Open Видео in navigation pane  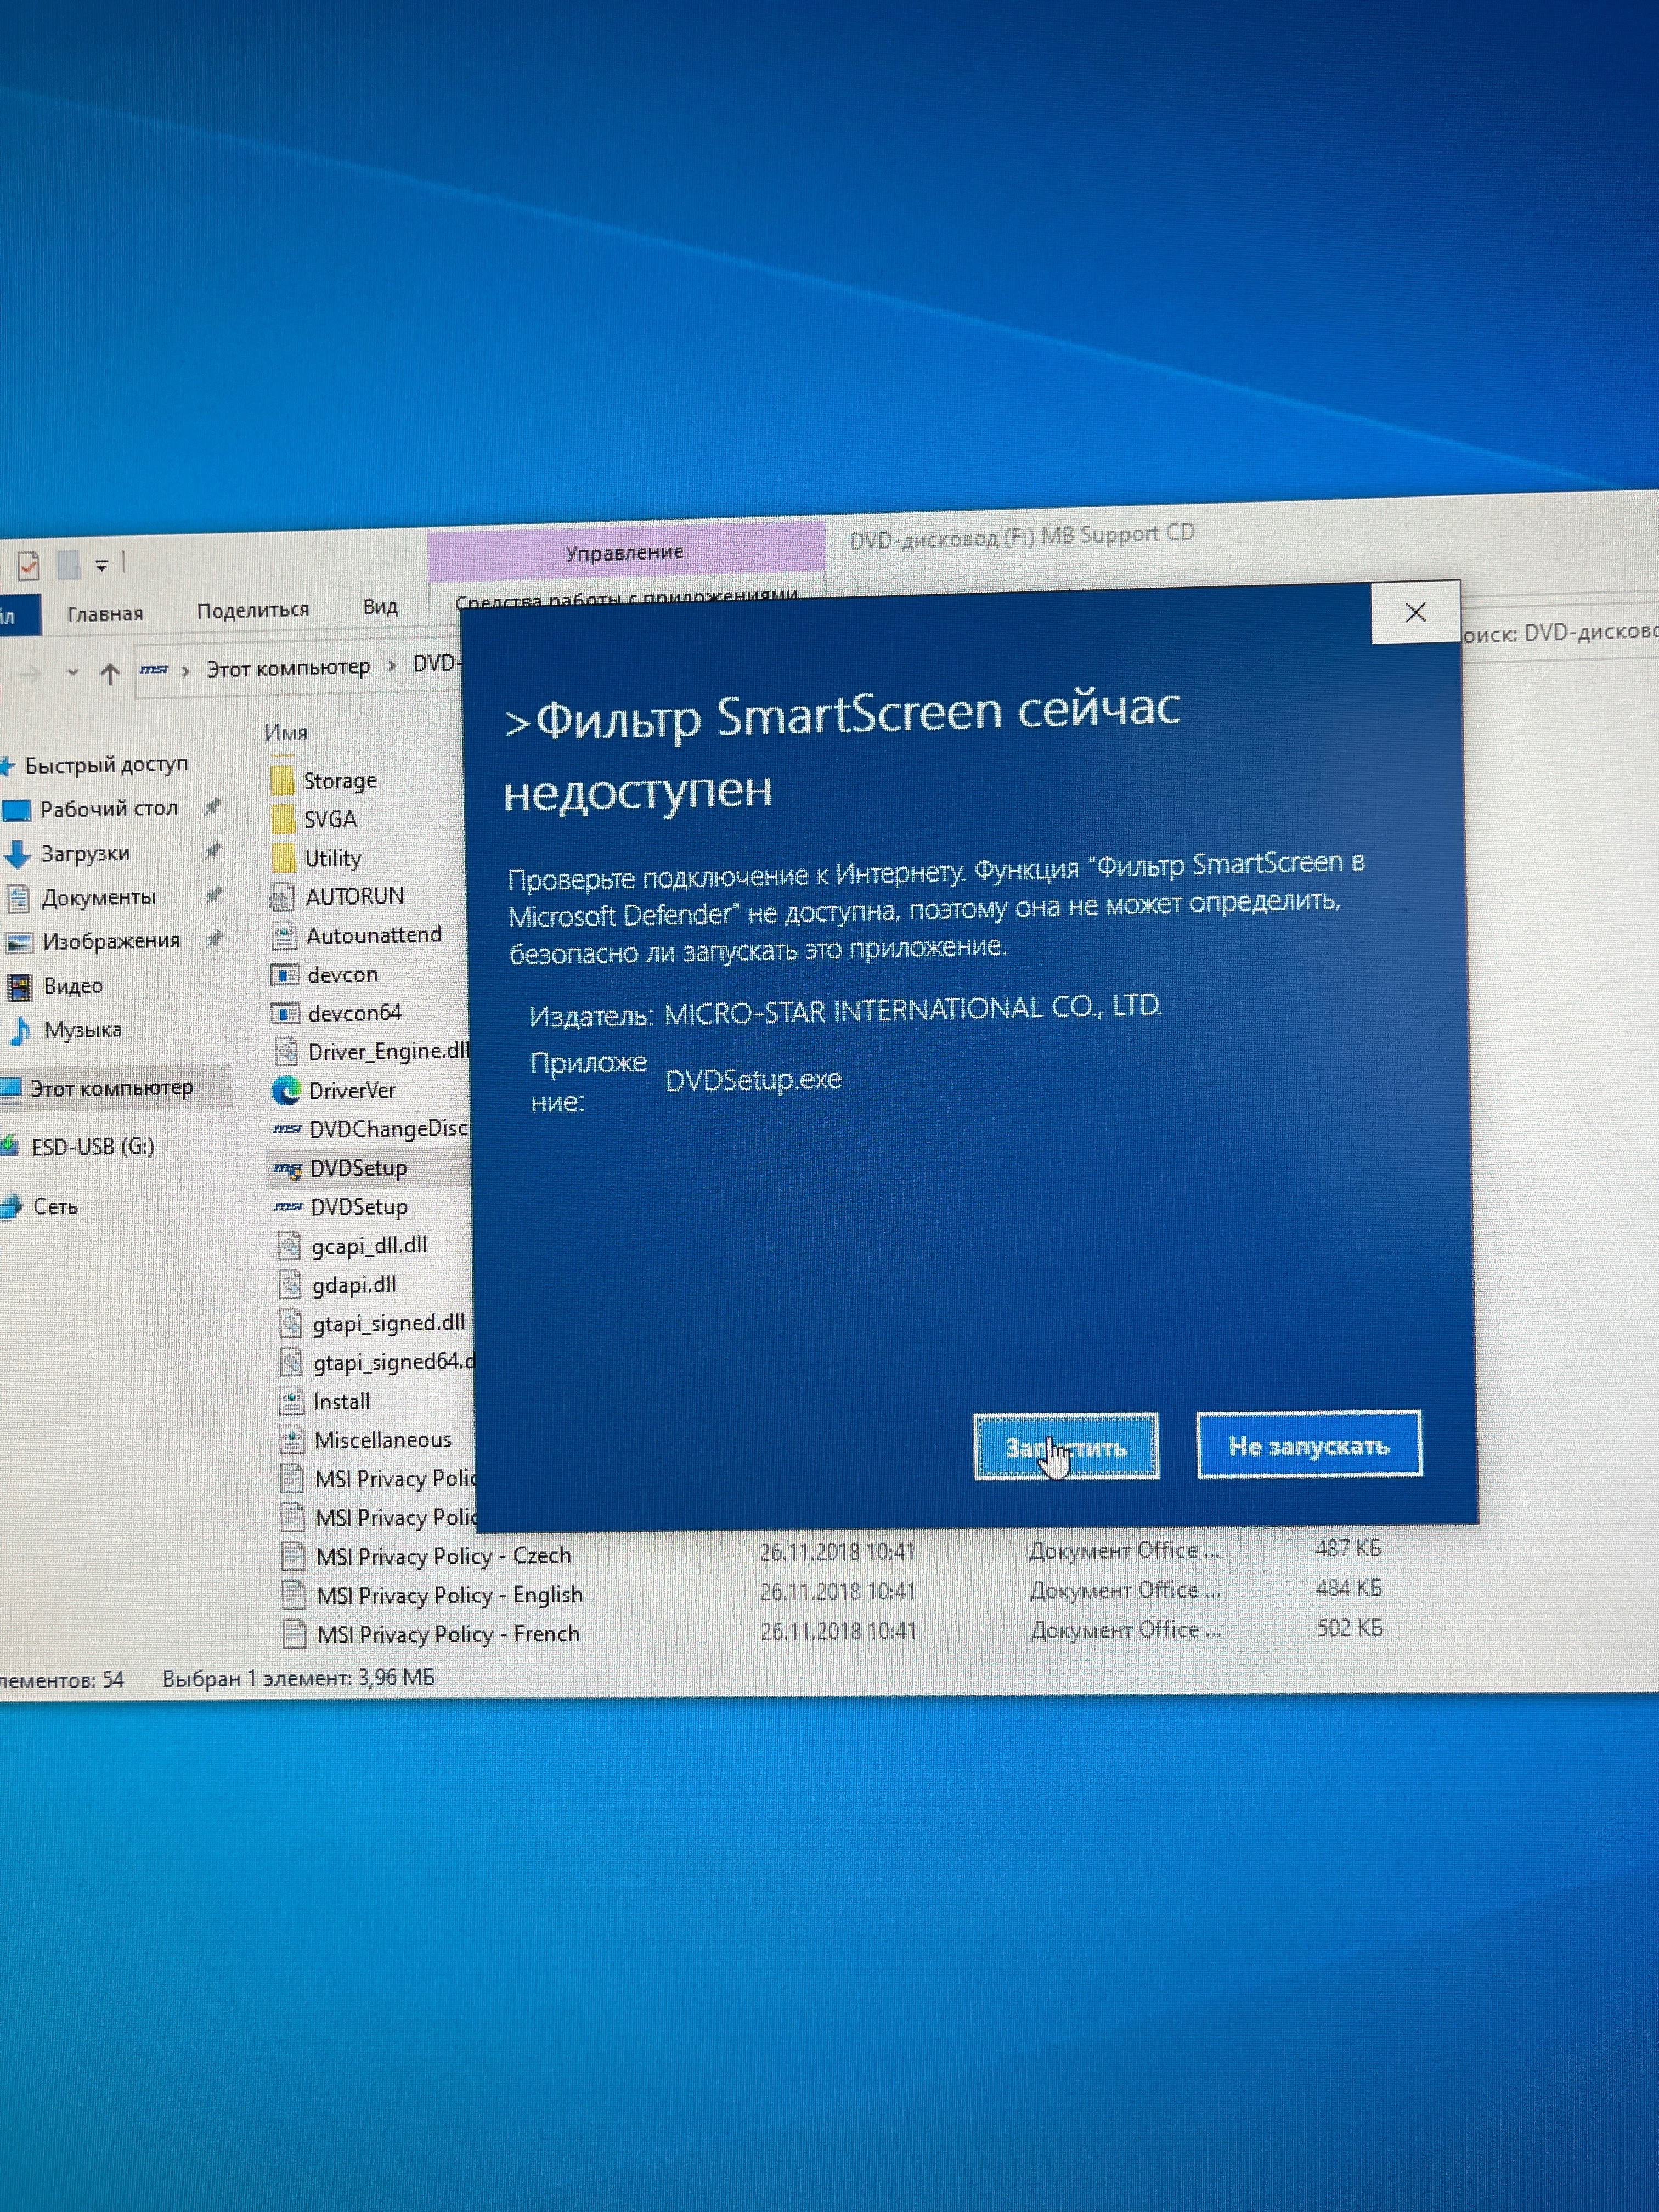(73, 986)
